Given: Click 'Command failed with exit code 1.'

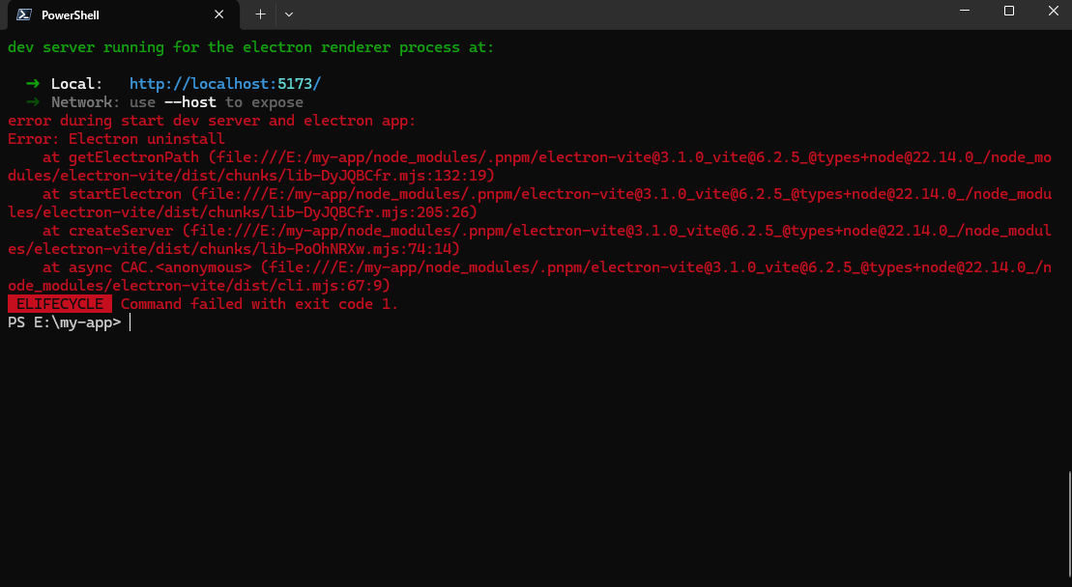Looking at the screenshot, I should click(x=260, y=304).
